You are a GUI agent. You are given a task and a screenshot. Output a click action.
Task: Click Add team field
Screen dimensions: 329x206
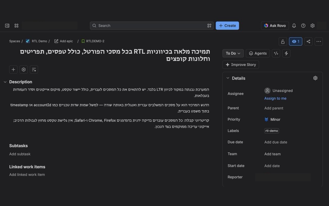(x=272, y=154)
